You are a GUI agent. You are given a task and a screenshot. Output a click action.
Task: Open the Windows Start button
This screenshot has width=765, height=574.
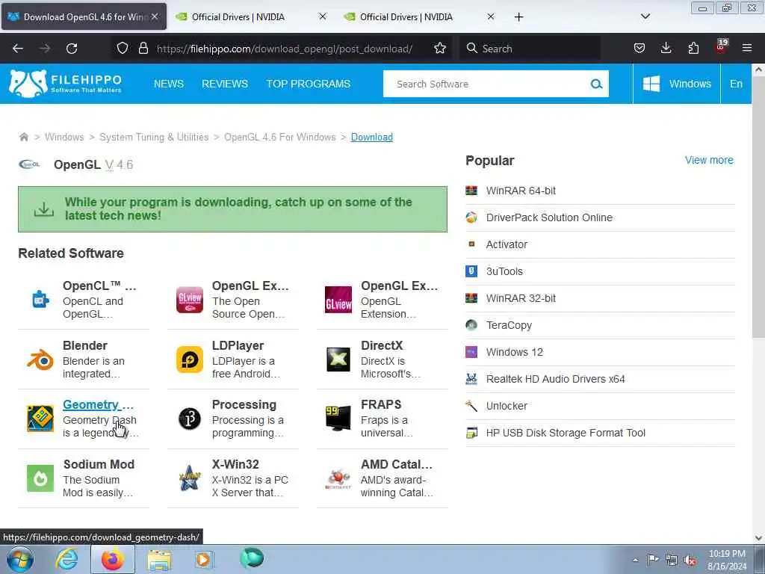(20, 559)
